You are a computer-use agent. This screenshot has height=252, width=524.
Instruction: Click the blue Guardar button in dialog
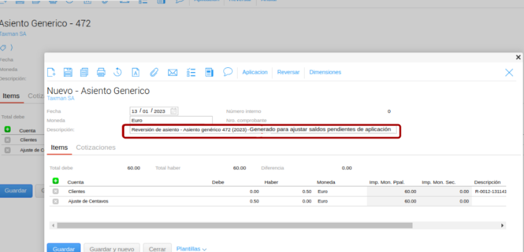[x=64, y=249]
